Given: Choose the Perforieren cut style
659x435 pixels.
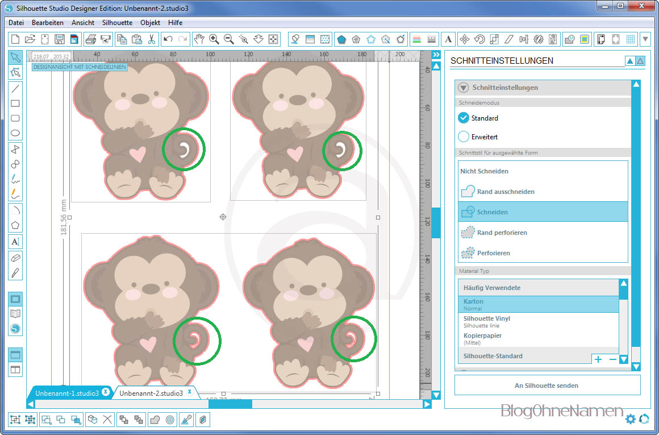Looking at the screenshot, I should pos(493,253).
